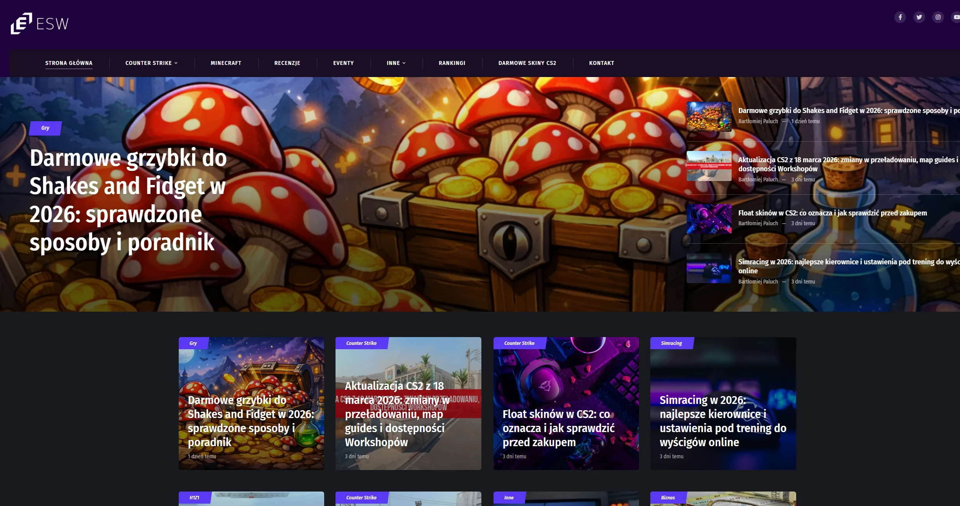Open sidebar link Float skinów w CS2
Image resolution: width=960 pixels, height=506 pixels.
(x=833, y=213)
